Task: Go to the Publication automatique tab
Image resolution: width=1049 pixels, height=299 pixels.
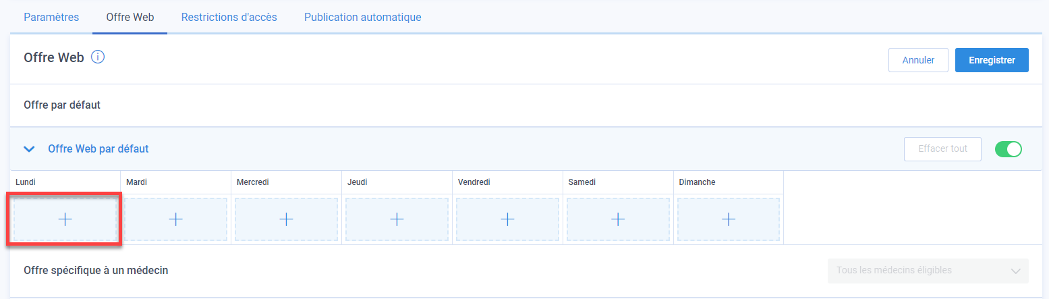Action: click(363, 17)
